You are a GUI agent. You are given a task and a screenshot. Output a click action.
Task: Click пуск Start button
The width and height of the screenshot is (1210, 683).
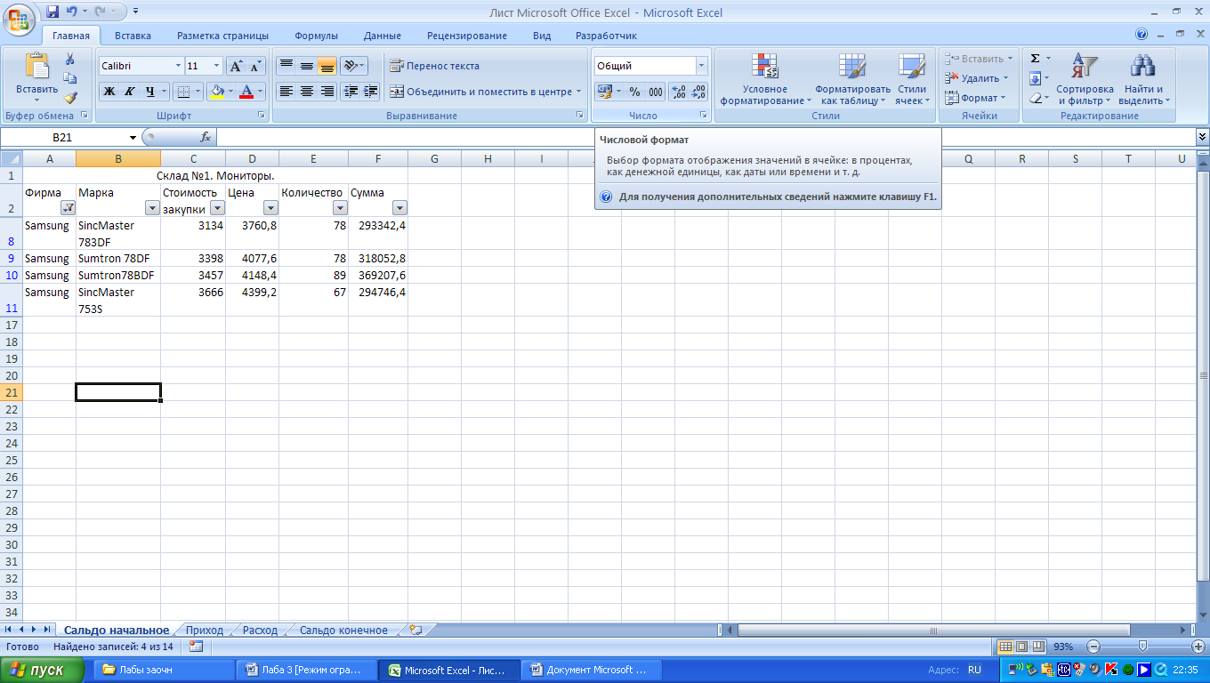(43, 670)
